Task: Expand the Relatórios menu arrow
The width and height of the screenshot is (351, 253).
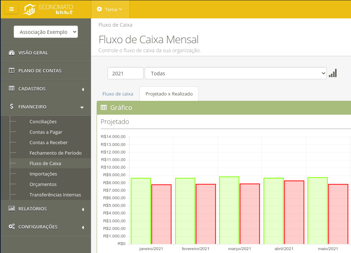Action: coord(83,209)
